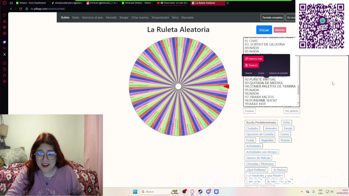Viewport: 349px width, 196px height.
Task: Open the player icon in sidebar
Action: [4, 63]
